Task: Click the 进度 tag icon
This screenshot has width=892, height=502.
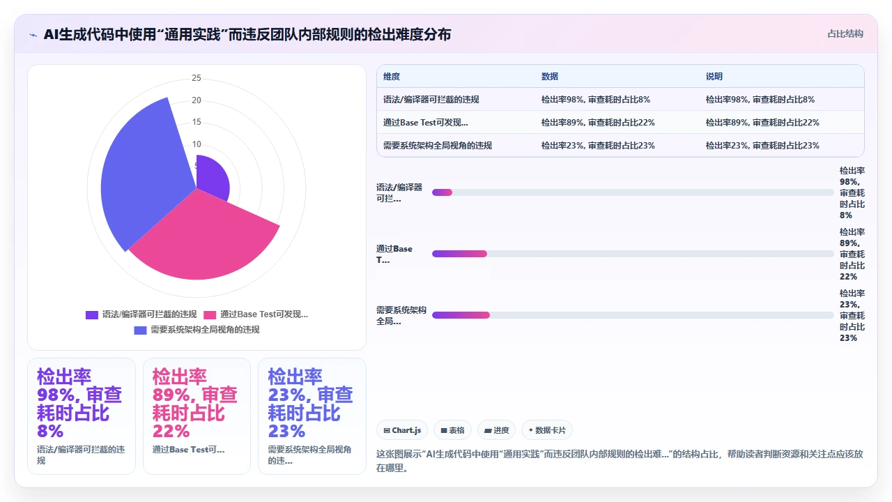Action: (x=488, y=431)
